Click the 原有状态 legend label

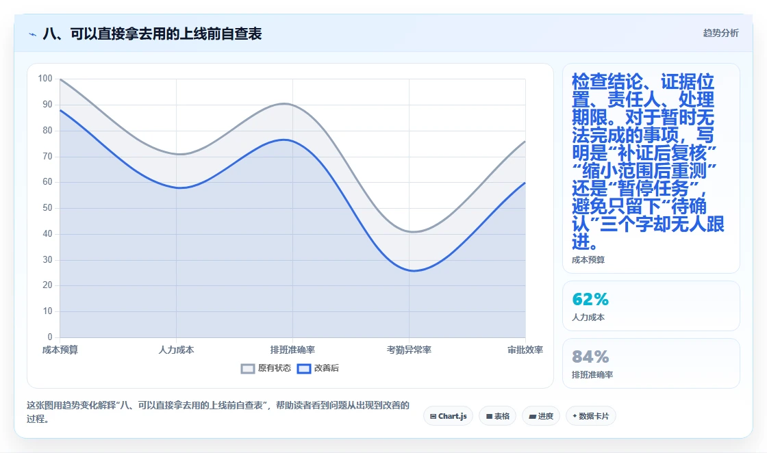275,368
